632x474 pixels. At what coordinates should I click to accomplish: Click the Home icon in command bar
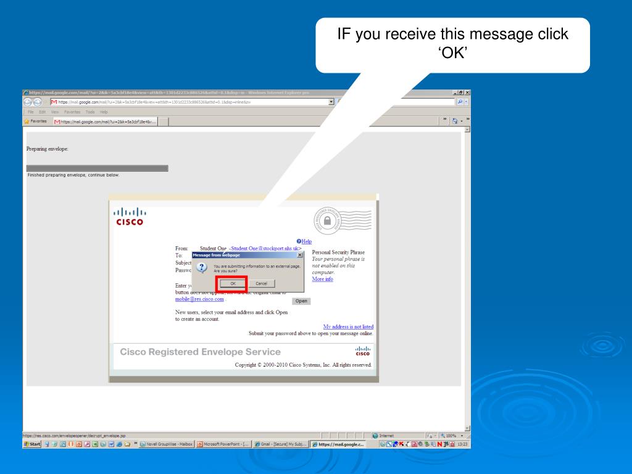[455, 121]
